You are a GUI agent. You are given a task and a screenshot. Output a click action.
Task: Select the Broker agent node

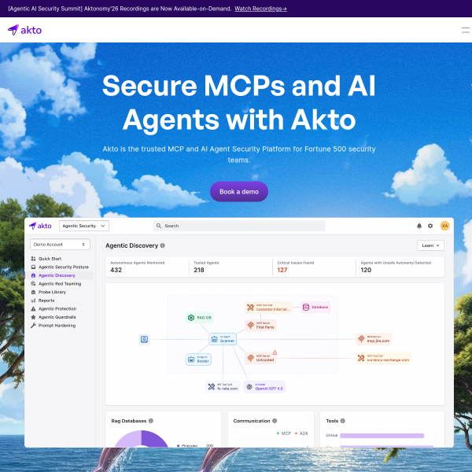click(198, 360)
